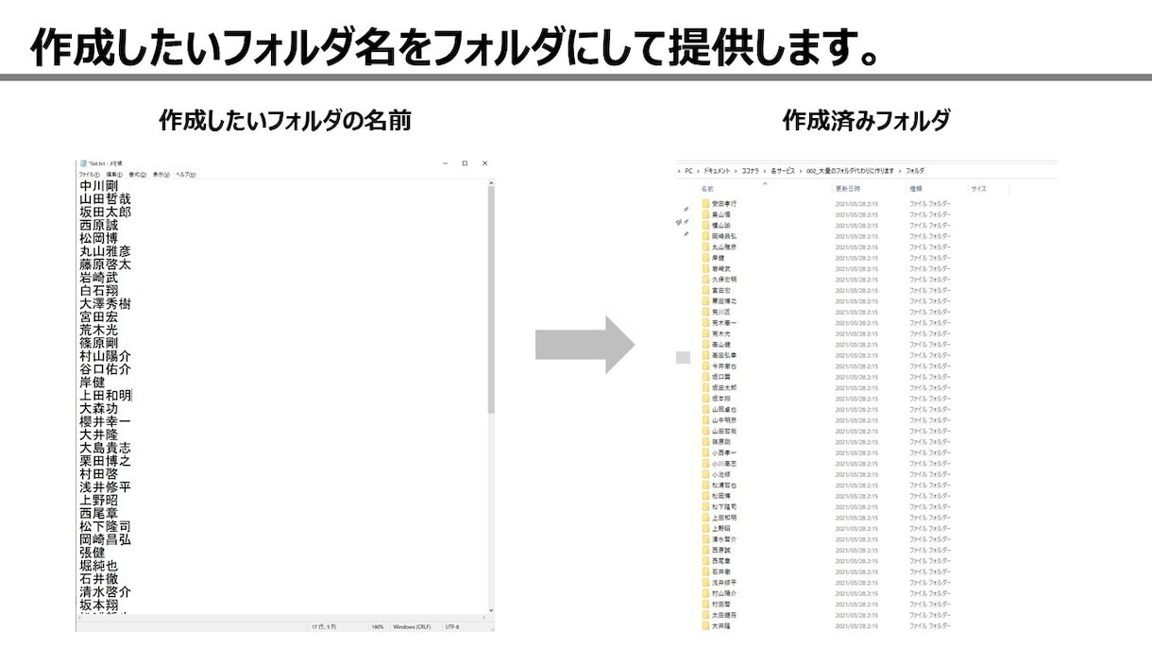Click folder icon of 安田孝行
Image resolution: width=1152 pixels, height=648 pixels.
click(705, 204)
